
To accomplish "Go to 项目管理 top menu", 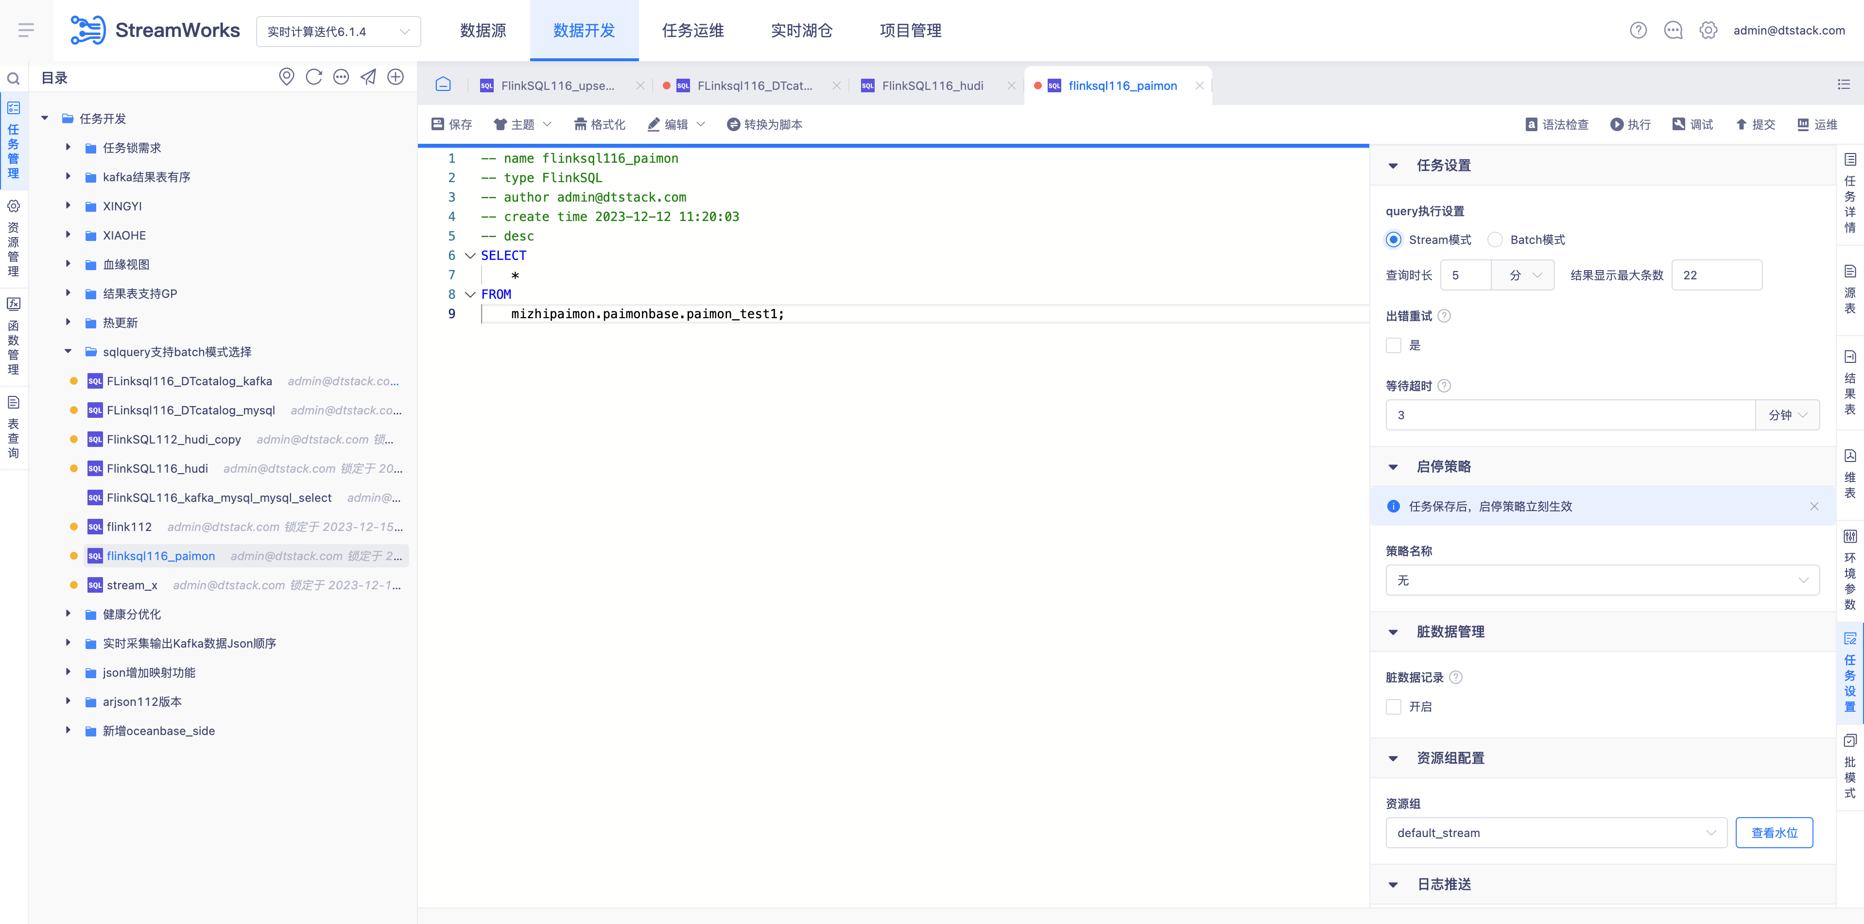I will (910, 31).
